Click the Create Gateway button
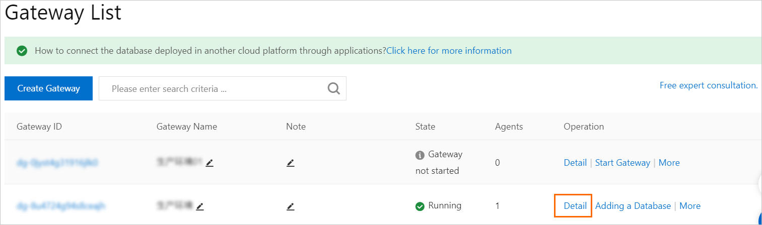 (x=48, y=88)
